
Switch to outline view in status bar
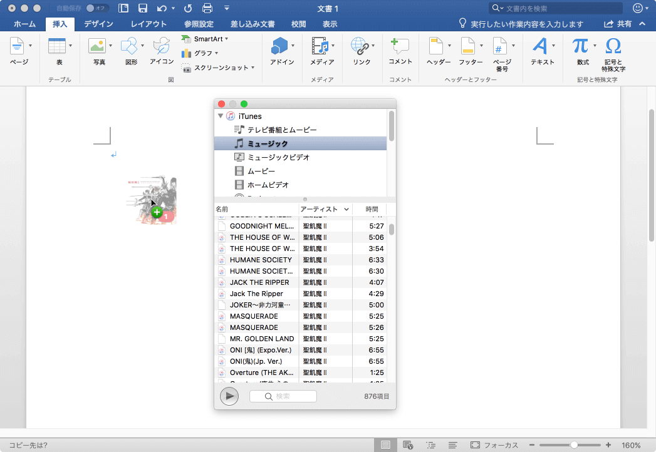click(430, 445)
